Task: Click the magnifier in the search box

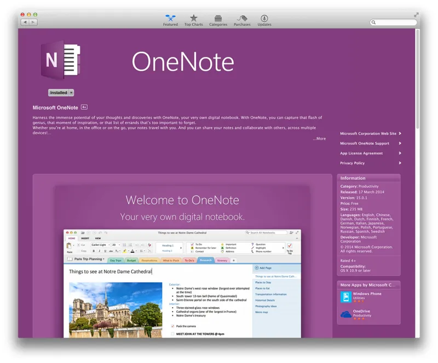Action: 374,22
